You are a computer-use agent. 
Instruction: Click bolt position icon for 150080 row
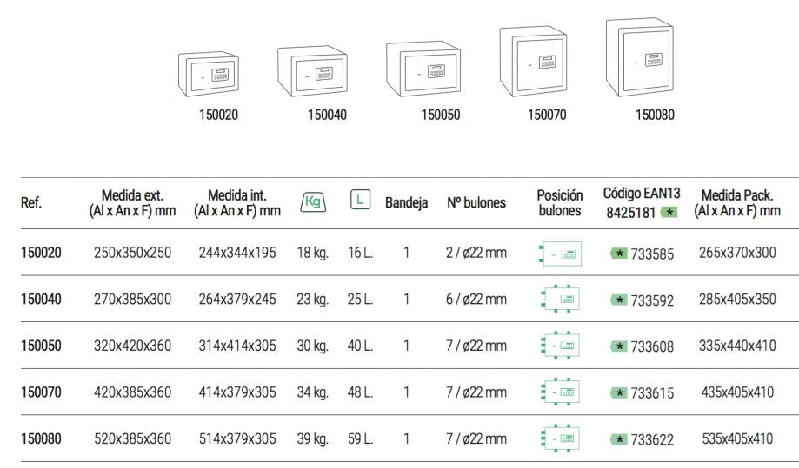coord(560,438)
